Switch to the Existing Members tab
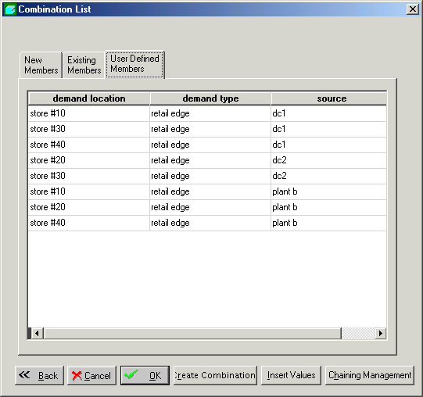This screenshot has width=423, height=397. pyautogui.click(x=84, y=65)
